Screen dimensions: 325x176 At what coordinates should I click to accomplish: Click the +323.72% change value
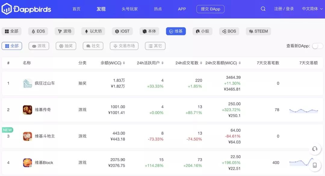pyautogui.click(x=231, y=110)
